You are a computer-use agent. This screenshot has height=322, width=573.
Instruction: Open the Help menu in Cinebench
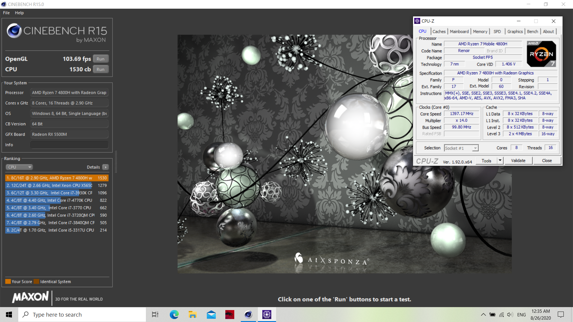point(19,13)
